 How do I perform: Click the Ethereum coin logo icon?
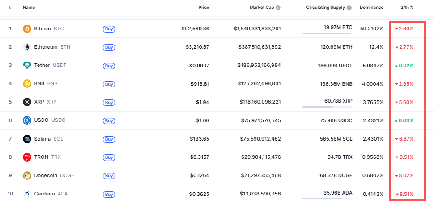(x=27, y=47)
